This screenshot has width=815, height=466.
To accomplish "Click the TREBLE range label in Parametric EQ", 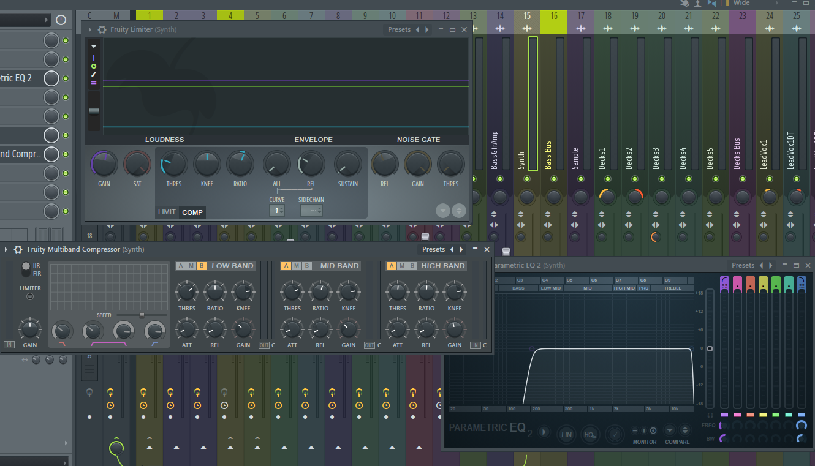I will click(x=673, y=288).
